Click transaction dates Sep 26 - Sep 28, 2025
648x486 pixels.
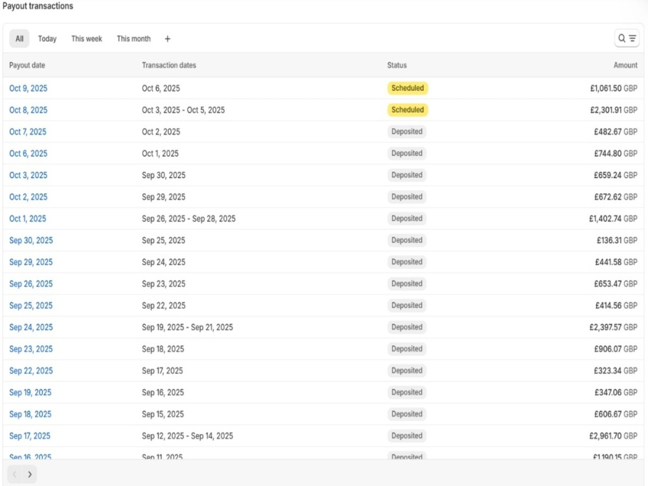pos(189,218)
